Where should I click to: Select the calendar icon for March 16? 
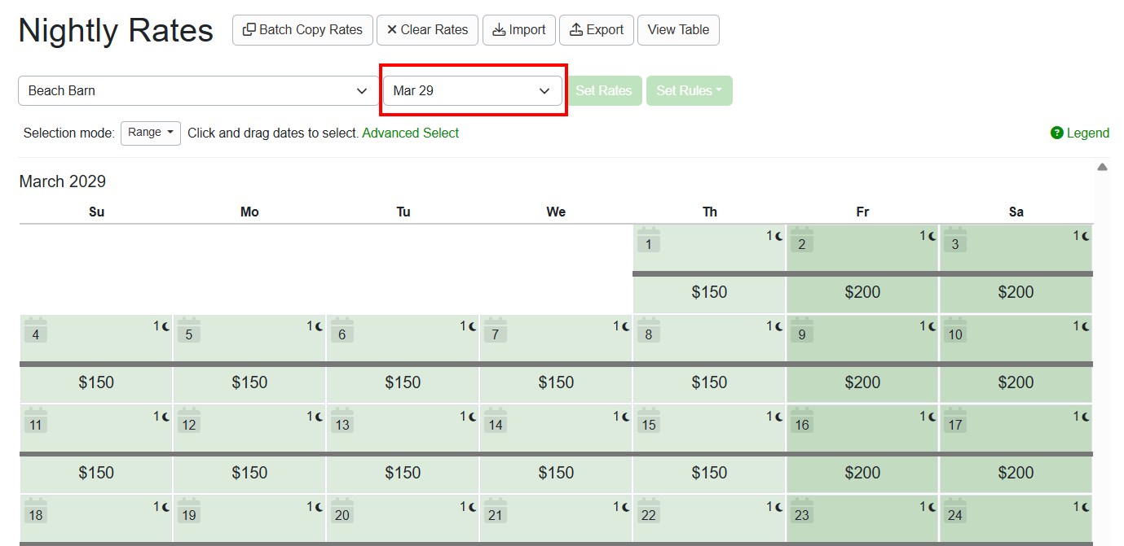(x=802, y=422)
